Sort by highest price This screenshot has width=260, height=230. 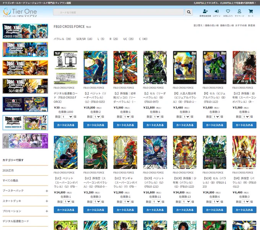(x=227, y=26)
